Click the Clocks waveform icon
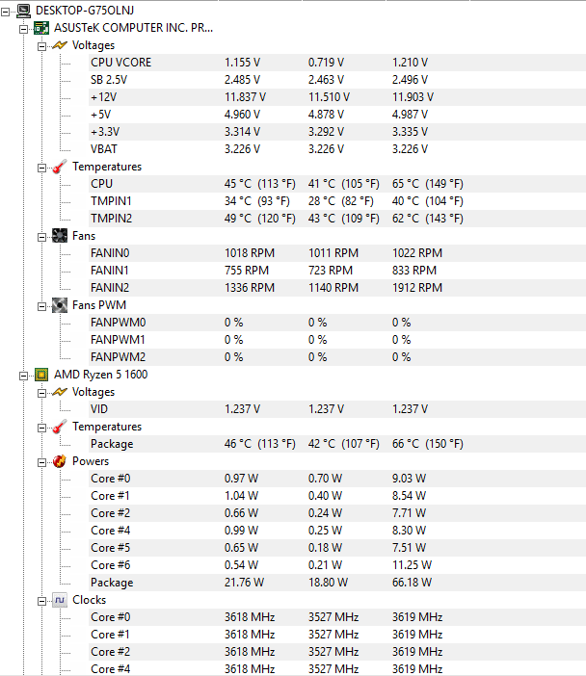Viewport: 586px width, 676px height. pyautogui.click(x=60, y=600)
